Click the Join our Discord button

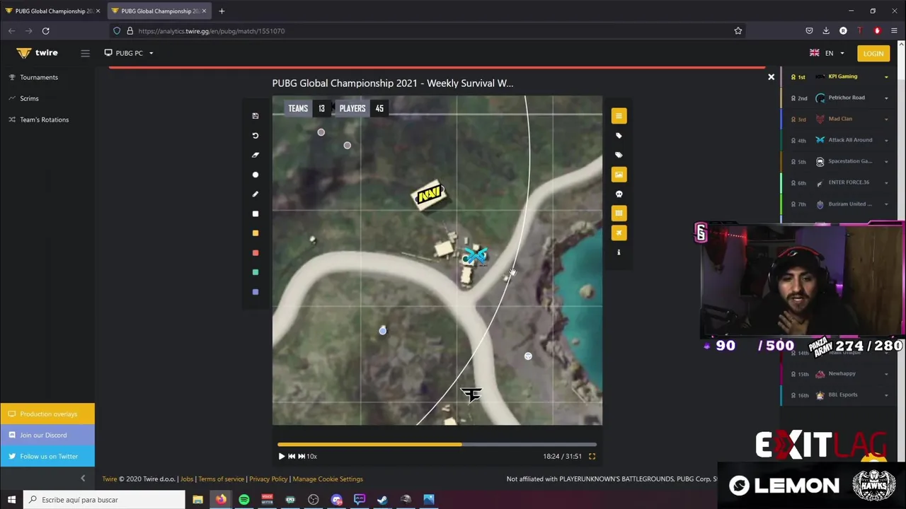click(x=47, y=435)
